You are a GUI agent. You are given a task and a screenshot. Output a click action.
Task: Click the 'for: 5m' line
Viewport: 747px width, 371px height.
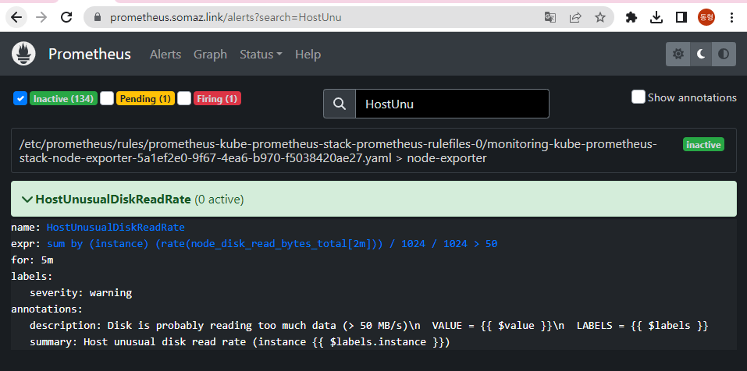(x=33, y=260)
